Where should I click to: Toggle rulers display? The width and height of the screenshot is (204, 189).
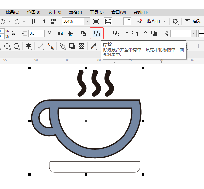point(108,21)
